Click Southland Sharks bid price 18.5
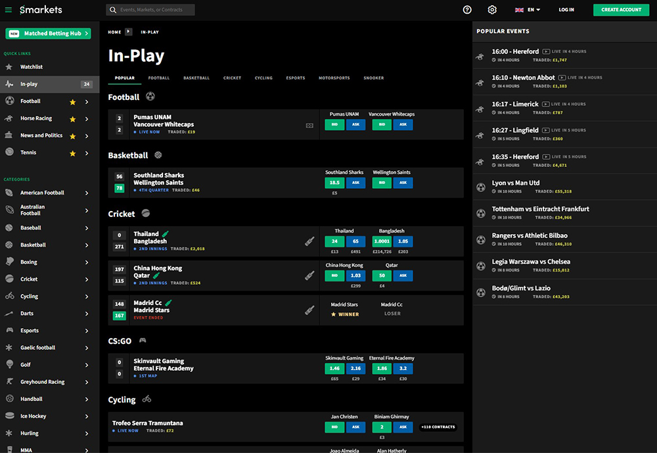The image size is (657, 453). pos(335,183)
